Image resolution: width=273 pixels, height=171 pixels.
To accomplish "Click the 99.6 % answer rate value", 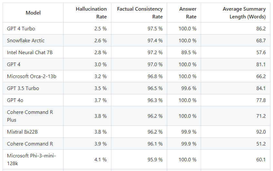I will (189, 88).
